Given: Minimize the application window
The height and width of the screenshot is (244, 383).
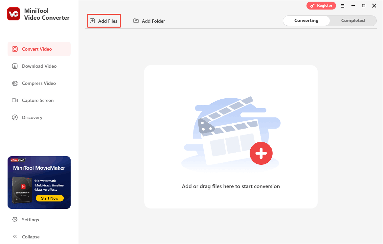Looking at the screenshot, I should click(353, 6).
